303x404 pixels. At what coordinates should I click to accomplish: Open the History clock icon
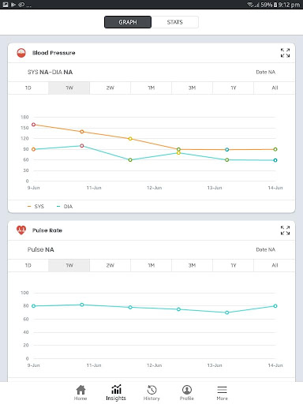151,390
